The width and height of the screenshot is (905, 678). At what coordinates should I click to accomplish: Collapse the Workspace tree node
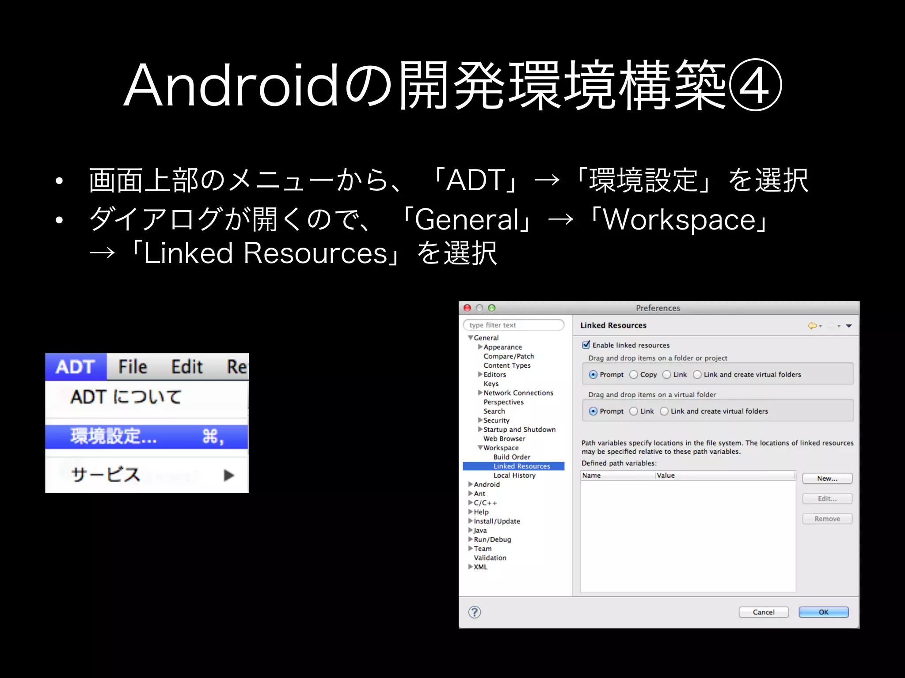(480, 448)
